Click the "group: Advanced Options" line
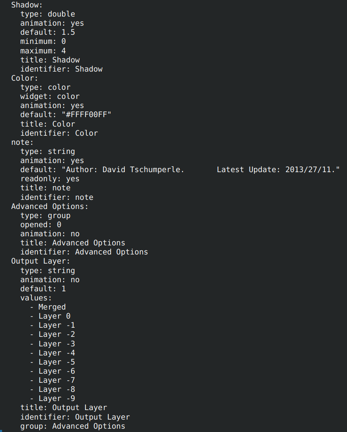 pyautogui.click(x=73, y=426)
